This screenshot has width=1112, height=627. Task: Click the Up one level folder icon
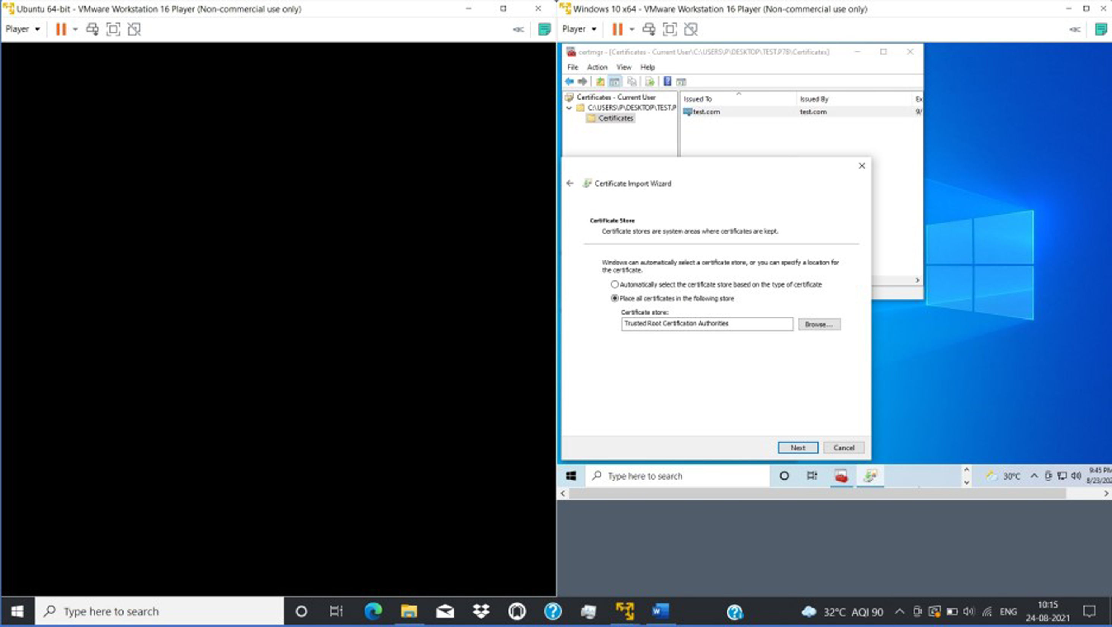tap(600, 82)
